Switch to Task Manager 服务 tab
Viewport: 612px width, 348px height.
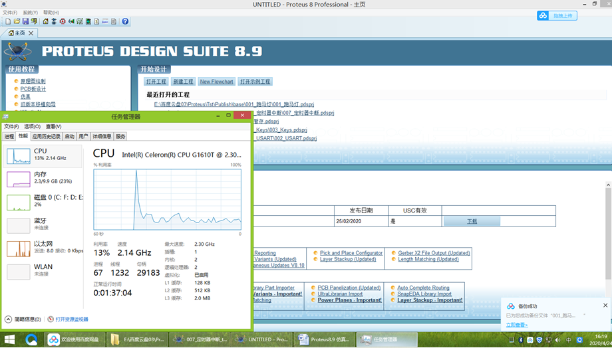120,136
